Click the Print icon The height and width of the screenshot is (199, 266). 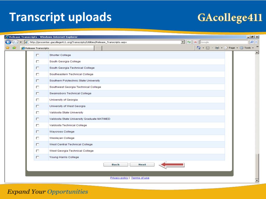217,48
